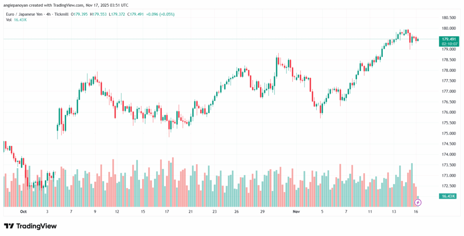Image resolution: width=464 pixels, height=236 pixels.
Task: Click the 23 date label on time axis
Action: [x=214, y=211]
